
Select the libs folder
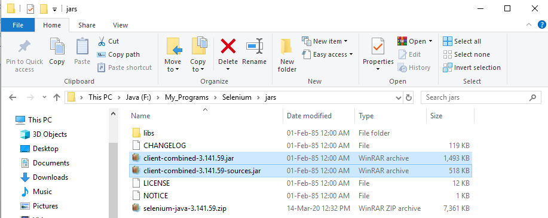coord(301,133)
